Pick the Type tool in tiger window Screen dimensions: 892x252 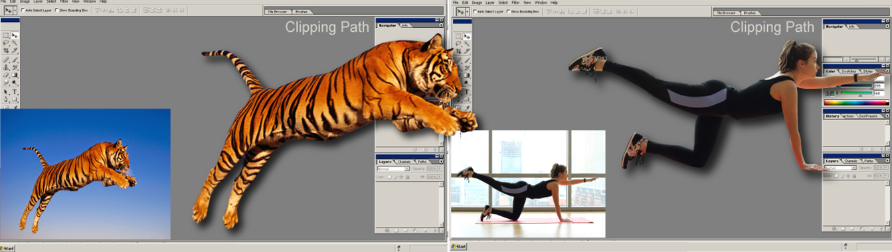[x=15, y=92]
